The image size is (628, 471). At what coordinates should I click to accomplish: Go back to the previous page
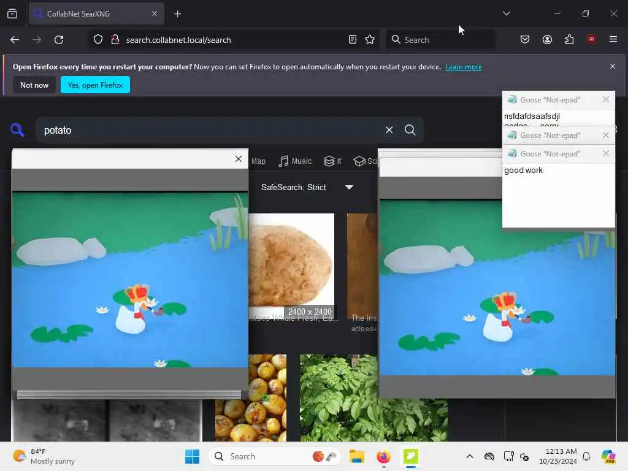point(15,40)
